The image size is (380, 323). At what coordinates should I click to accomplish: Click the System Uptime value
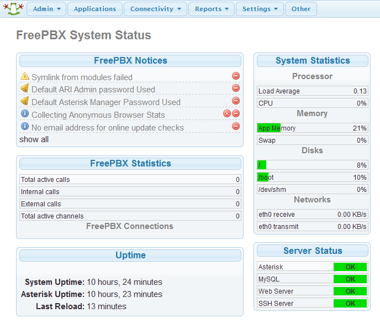tap(125, 282)
